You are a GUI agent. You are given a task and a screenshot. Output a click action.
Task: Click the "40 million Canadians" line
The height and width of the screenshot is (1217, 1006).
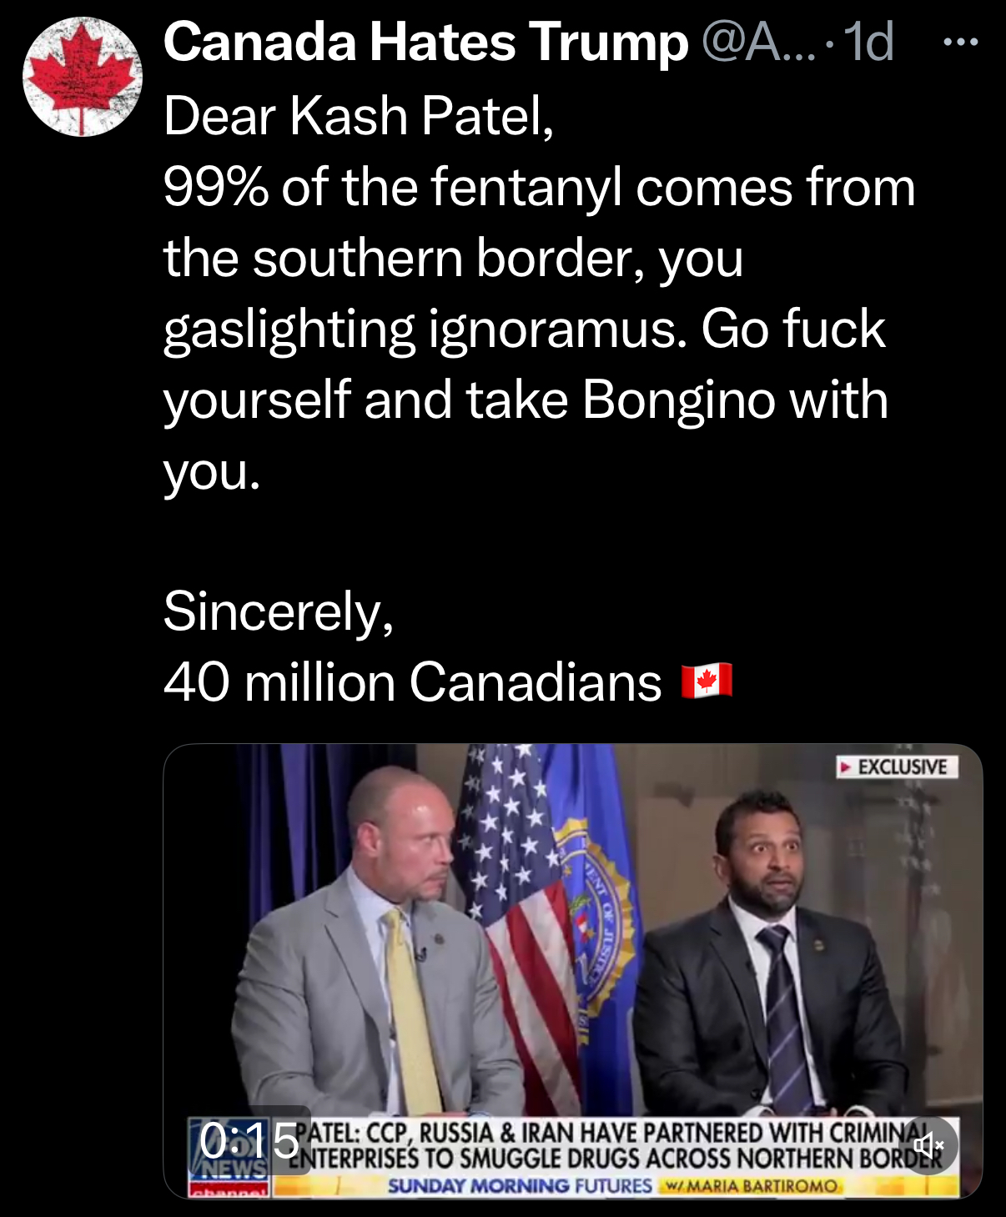click(x=412, y=682)
